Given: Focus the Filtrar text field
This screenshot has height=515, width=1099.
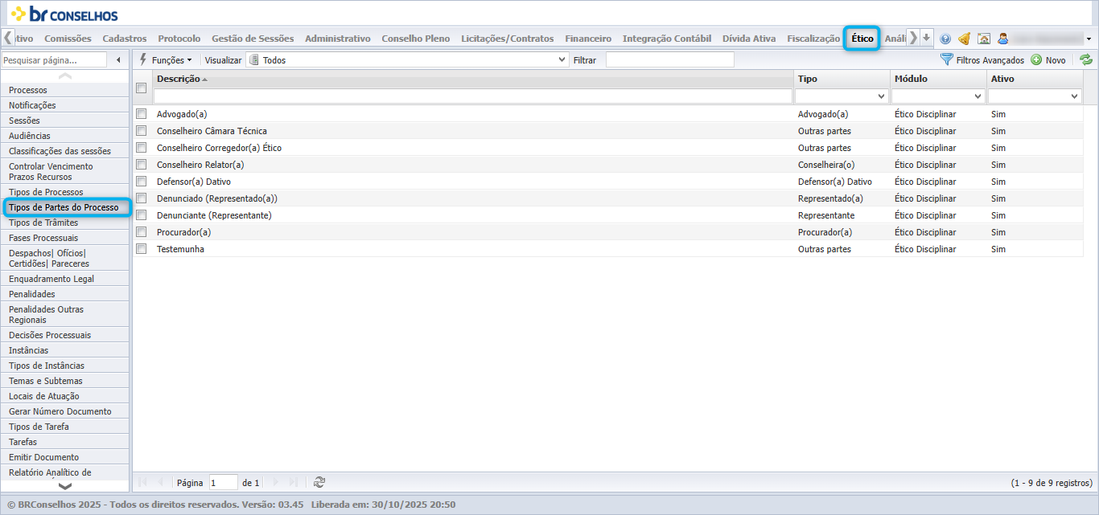Looking at the screenshot, I should (x=670, y=60).
